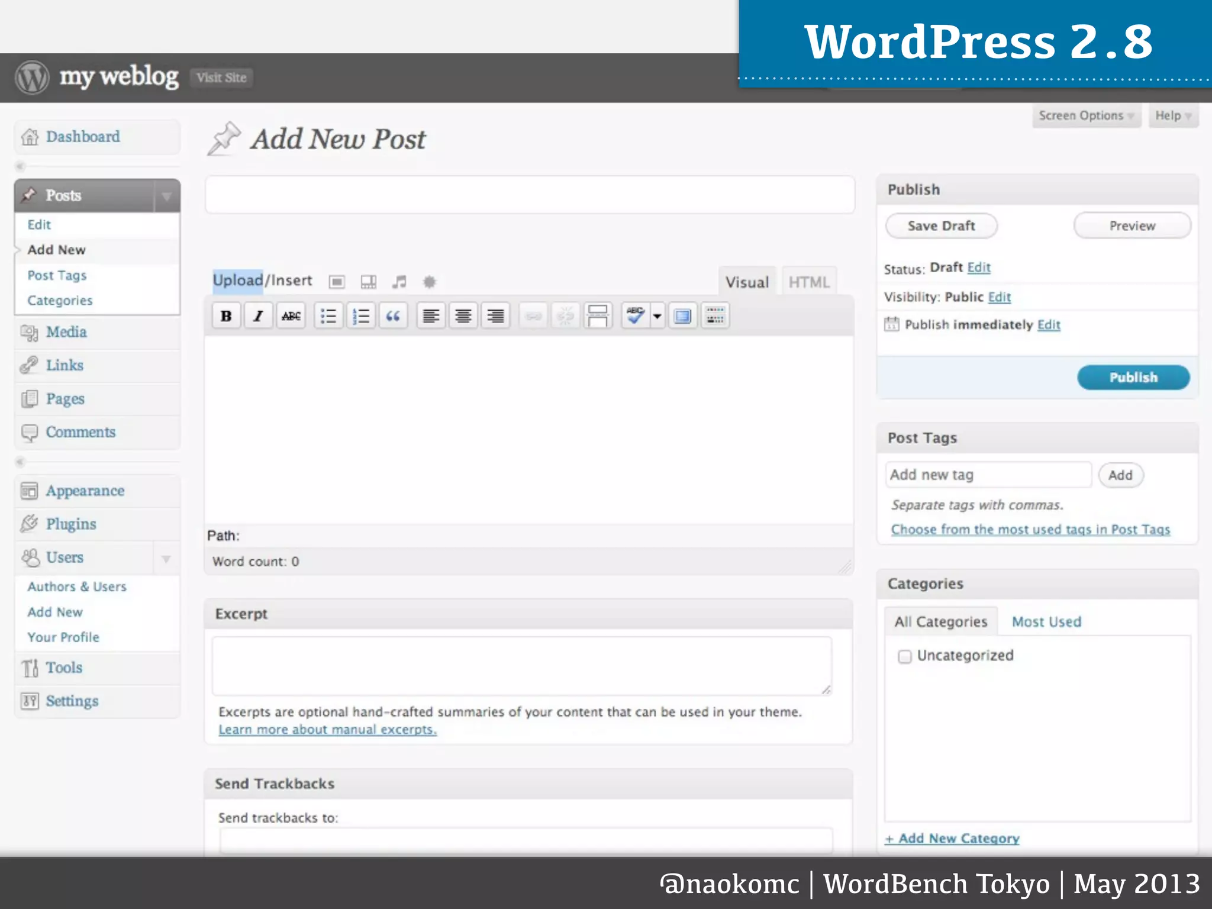Switch to the HTML editor tab
The image size is (1212, 909).
pyautogui.click(x=808, y=282)
